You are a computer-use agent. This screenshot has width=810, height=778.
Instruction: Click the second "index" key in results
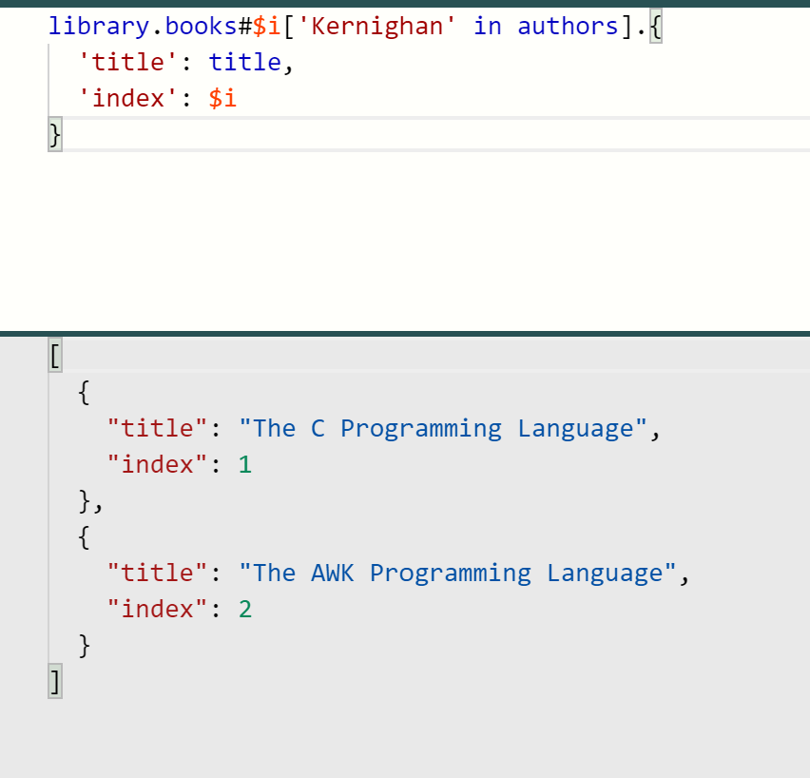click(x=157, y=609)
